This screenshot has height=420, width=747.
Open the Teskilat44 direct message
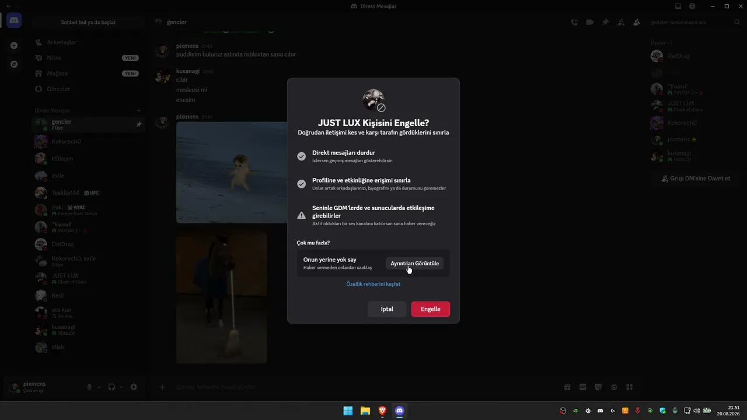pyautogui.click(x=88, y=193)
